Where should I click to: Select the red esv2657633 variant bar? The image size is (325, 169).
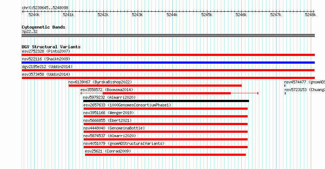point(165,109)
